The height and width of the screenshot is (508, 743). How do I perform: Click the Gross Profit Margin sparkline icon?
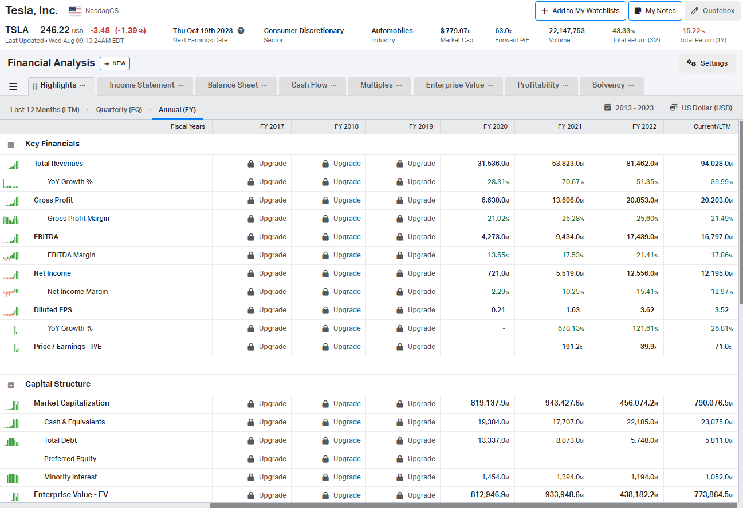click(11, 219)
